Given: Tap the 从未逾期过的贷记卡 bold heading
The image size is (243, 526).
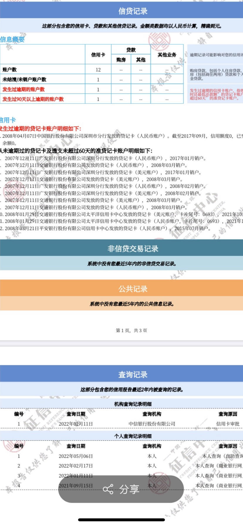Looking at the screenshot, I should [x=76, y=151].
